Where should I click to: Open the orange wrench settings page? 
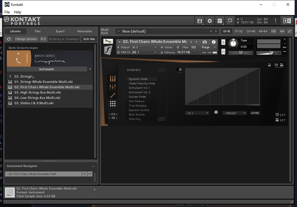113,95
